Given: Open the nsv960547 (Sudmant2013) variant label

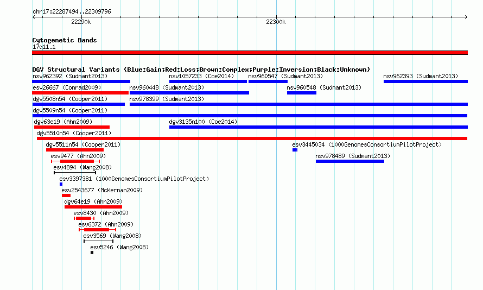Looking at the screenshot, I should point(285,76).
